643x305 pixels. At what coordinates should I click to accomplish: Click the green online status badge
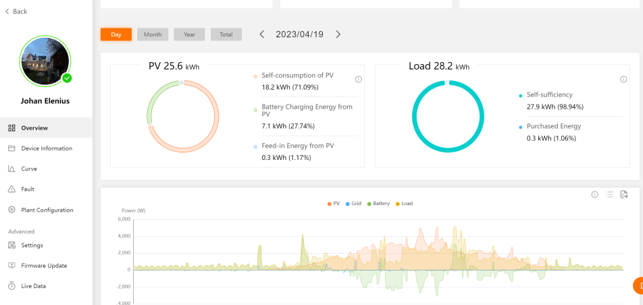[x=67, y=78]
